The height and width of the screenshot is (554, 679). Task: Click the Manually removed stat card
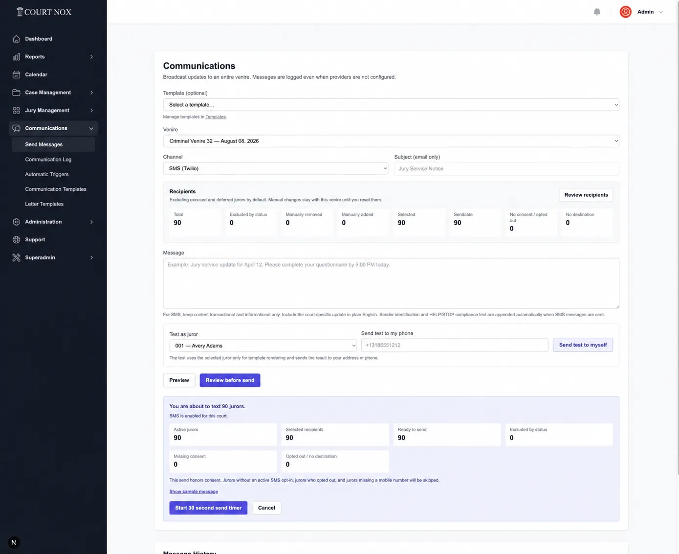(x=307, y=223)
